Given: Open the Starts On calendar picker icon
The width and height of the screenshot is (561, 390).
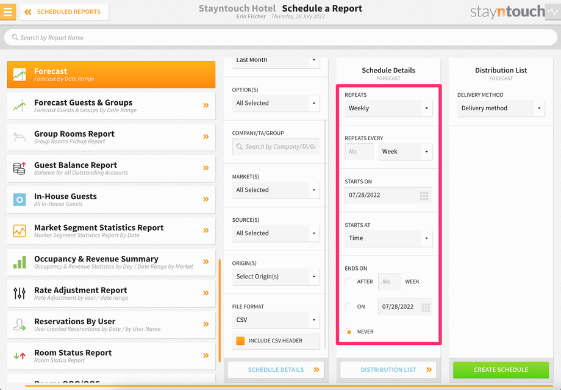Looking at the screenshot, I should click(424, 196).
